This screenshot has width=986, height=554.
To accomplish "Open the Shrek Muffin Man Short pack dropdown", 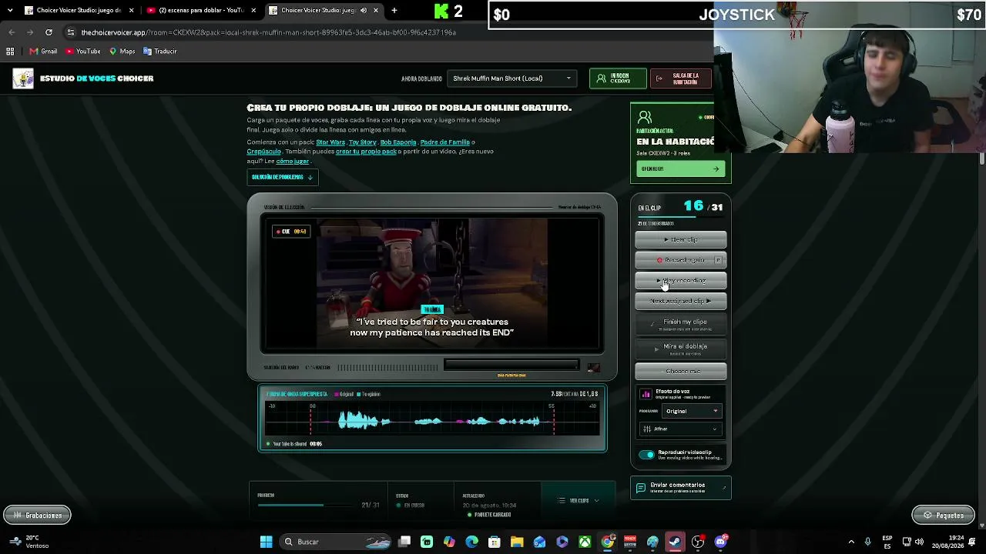I will coord(511,78).
